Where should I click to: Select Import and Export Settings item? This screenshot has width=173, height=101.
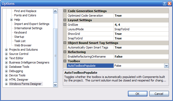point(32,24)
